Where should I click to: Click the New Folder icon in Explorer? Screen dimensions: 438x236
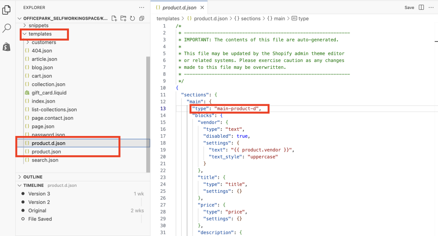[x=123, y=18]
